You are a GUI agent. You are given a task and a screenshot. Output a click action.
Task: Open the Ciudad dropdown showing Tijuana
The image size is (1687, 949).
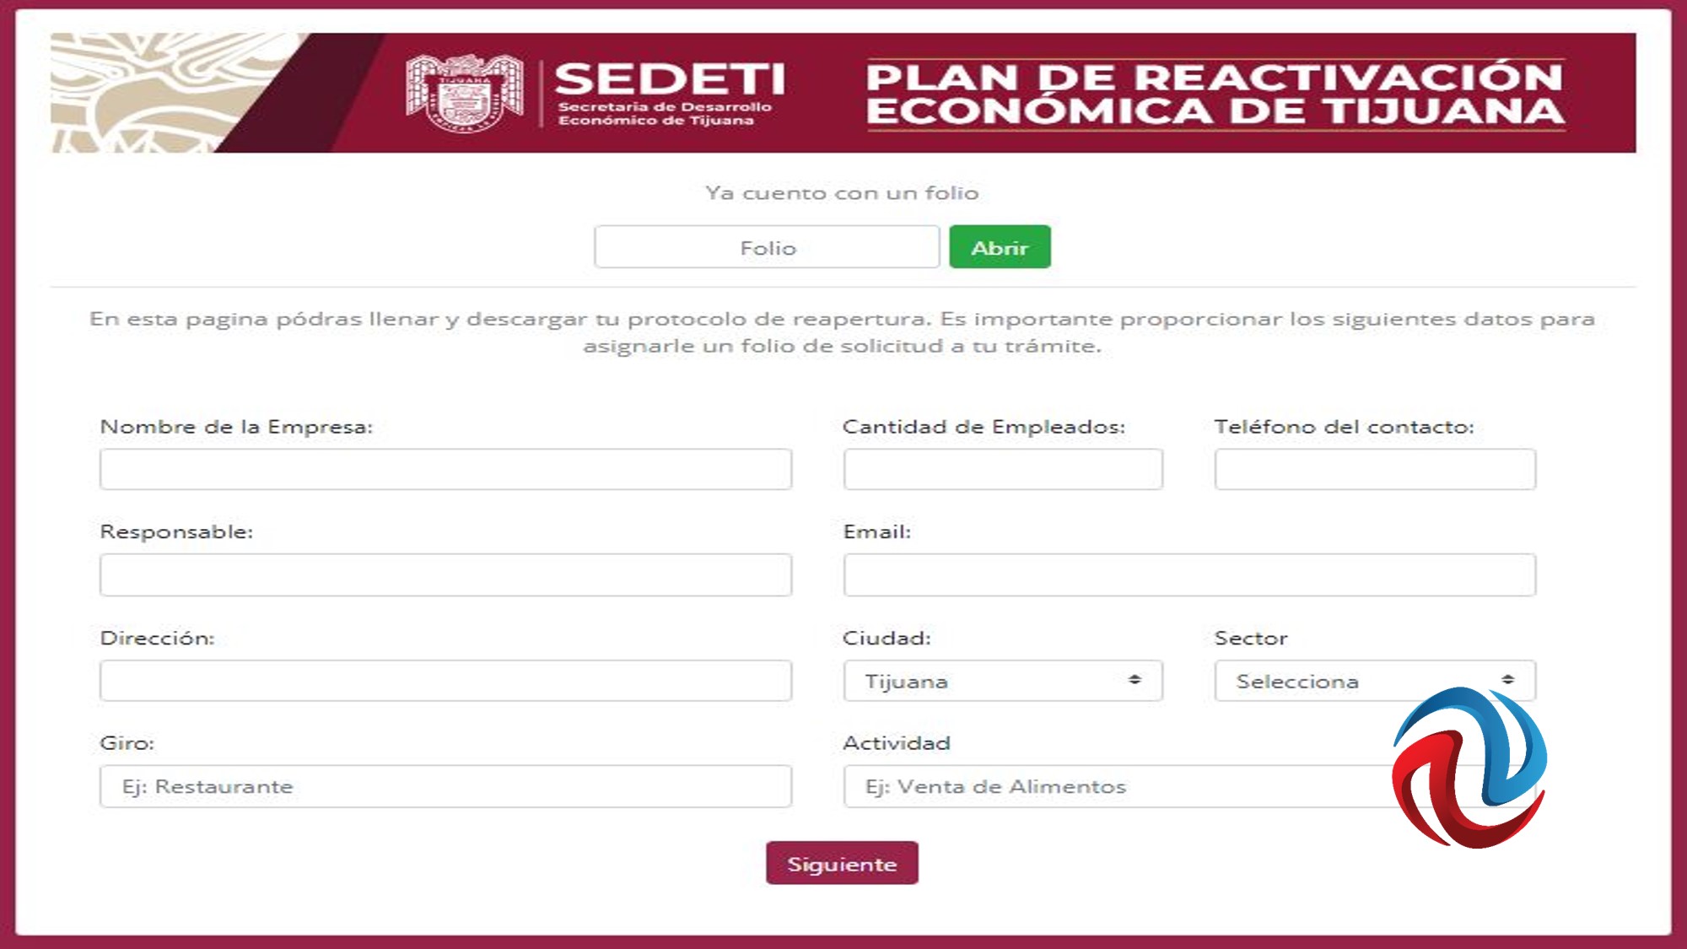(1002, 681)
